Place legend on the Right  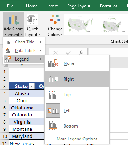77,79
